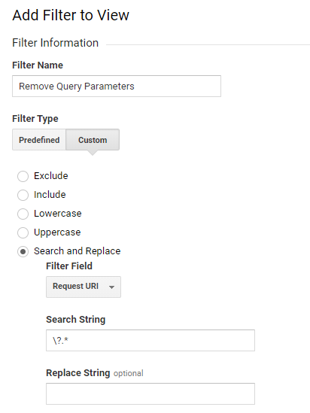Select the Custom filter type tab

[x=93, y=140]
